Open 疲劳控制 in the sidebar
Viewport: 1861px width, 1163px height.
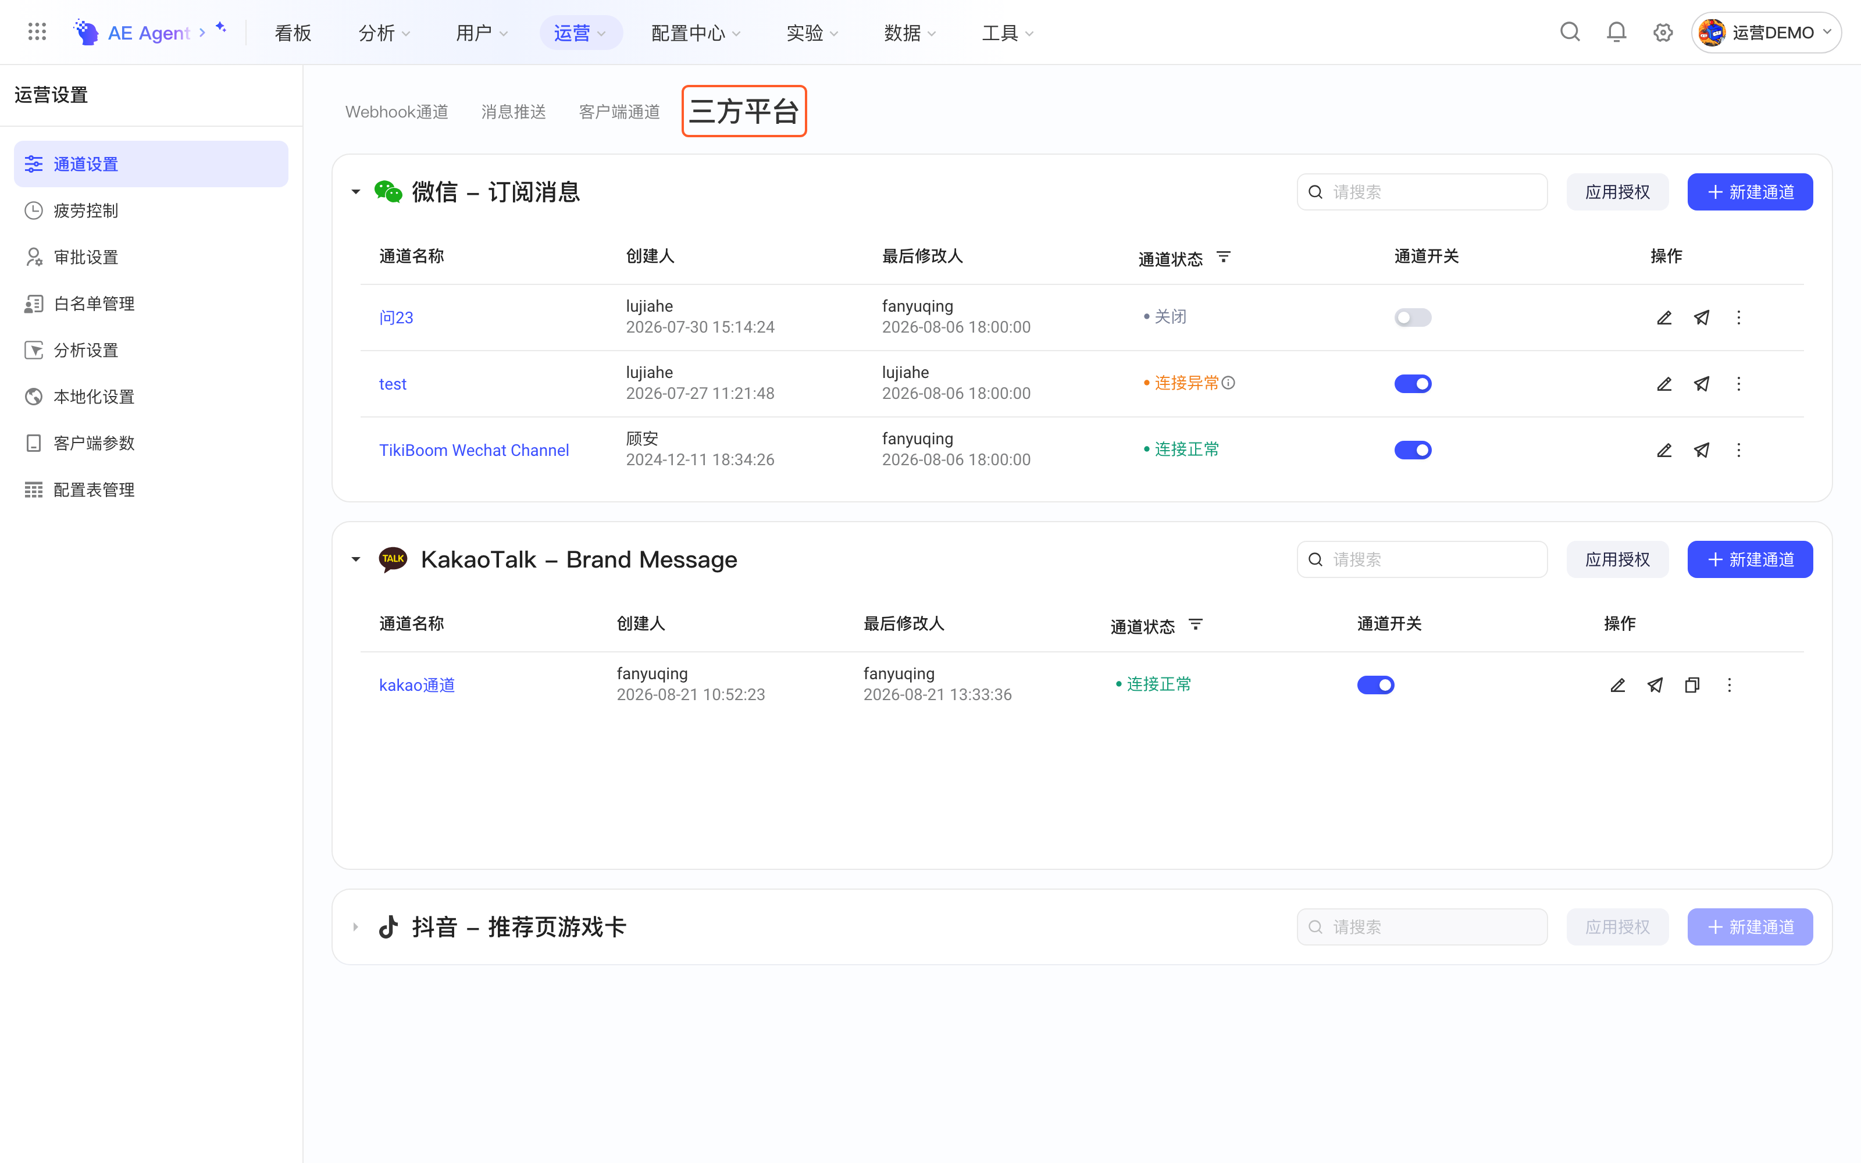[x=151, y=211]
